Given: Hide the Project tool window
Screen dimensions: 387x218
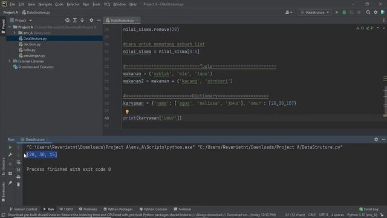Looking at the screenshot, I should click(x=99, y=20).
